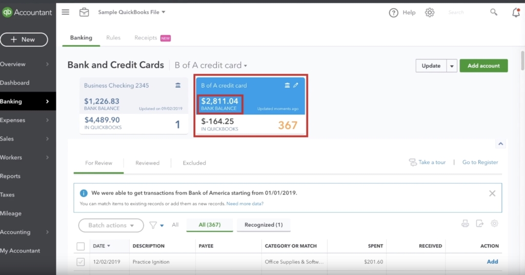
Task: Collapse the account cards section
Action: click(500, 144)
